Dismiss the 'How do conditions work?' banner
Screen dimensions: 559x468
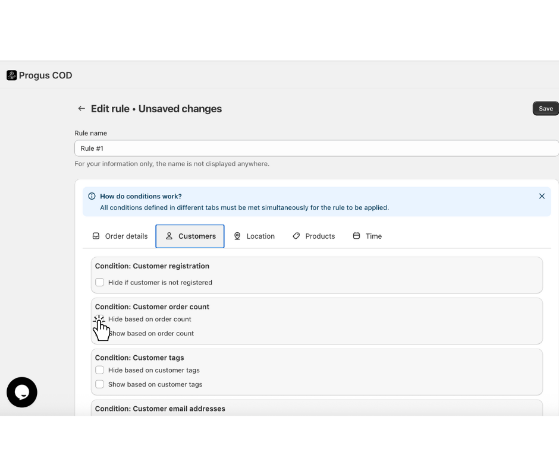(542, 196)
